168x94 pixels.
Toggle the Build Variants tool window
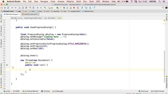point(1,69)
